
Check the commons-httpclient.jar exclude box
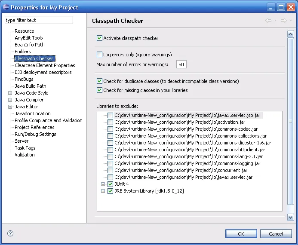(110, 150)
